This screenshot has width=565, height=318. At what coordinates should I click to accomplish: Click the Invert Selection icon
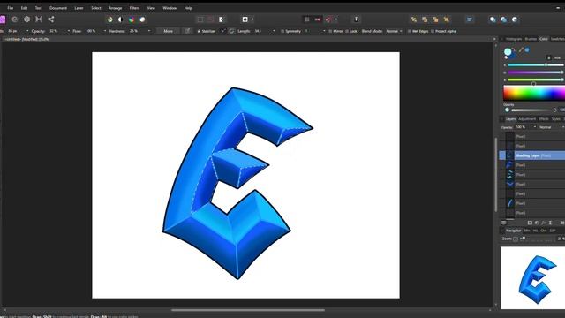click(222, 19)
